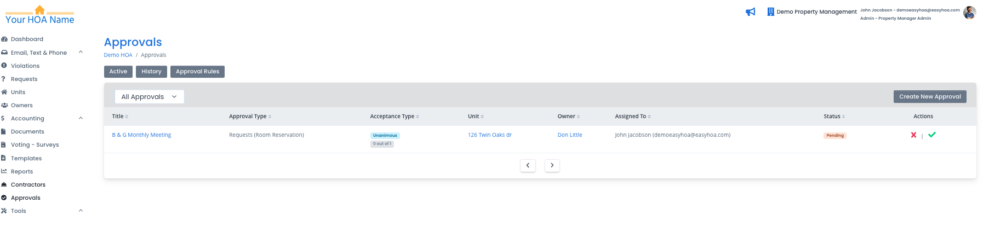
Task: Go to next page of approvals
Action: click(x=552, y=165)
